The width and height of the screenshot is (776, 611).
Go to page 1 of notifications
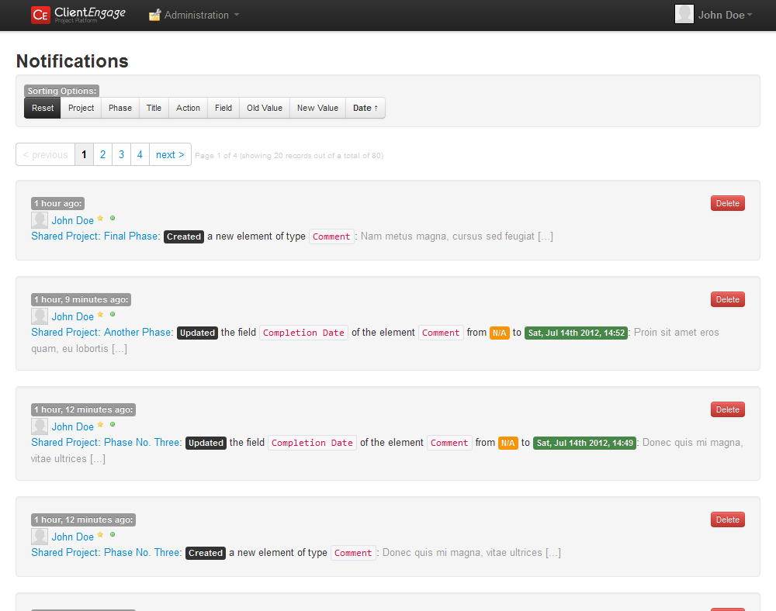coord(84,155)
